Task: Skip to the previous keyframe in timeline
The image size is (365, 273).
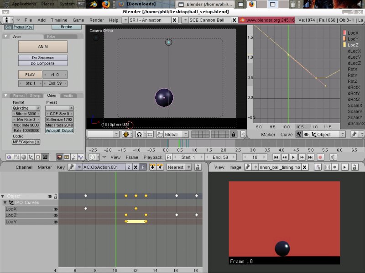Action: 284,157
